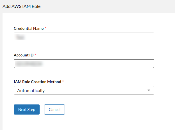Focus the Account ID text box
This screenshot has height=130, width=175.
click(x=84, y=64)
